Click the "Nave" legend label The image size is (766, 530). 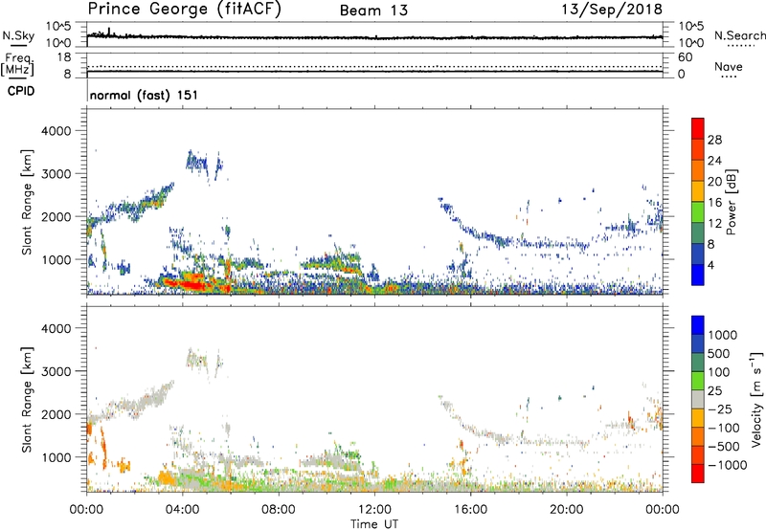click(728, 67)
